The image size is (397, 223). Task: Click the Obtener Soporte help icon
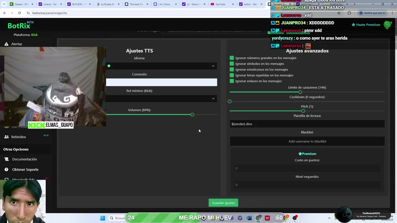pos(7,169)
